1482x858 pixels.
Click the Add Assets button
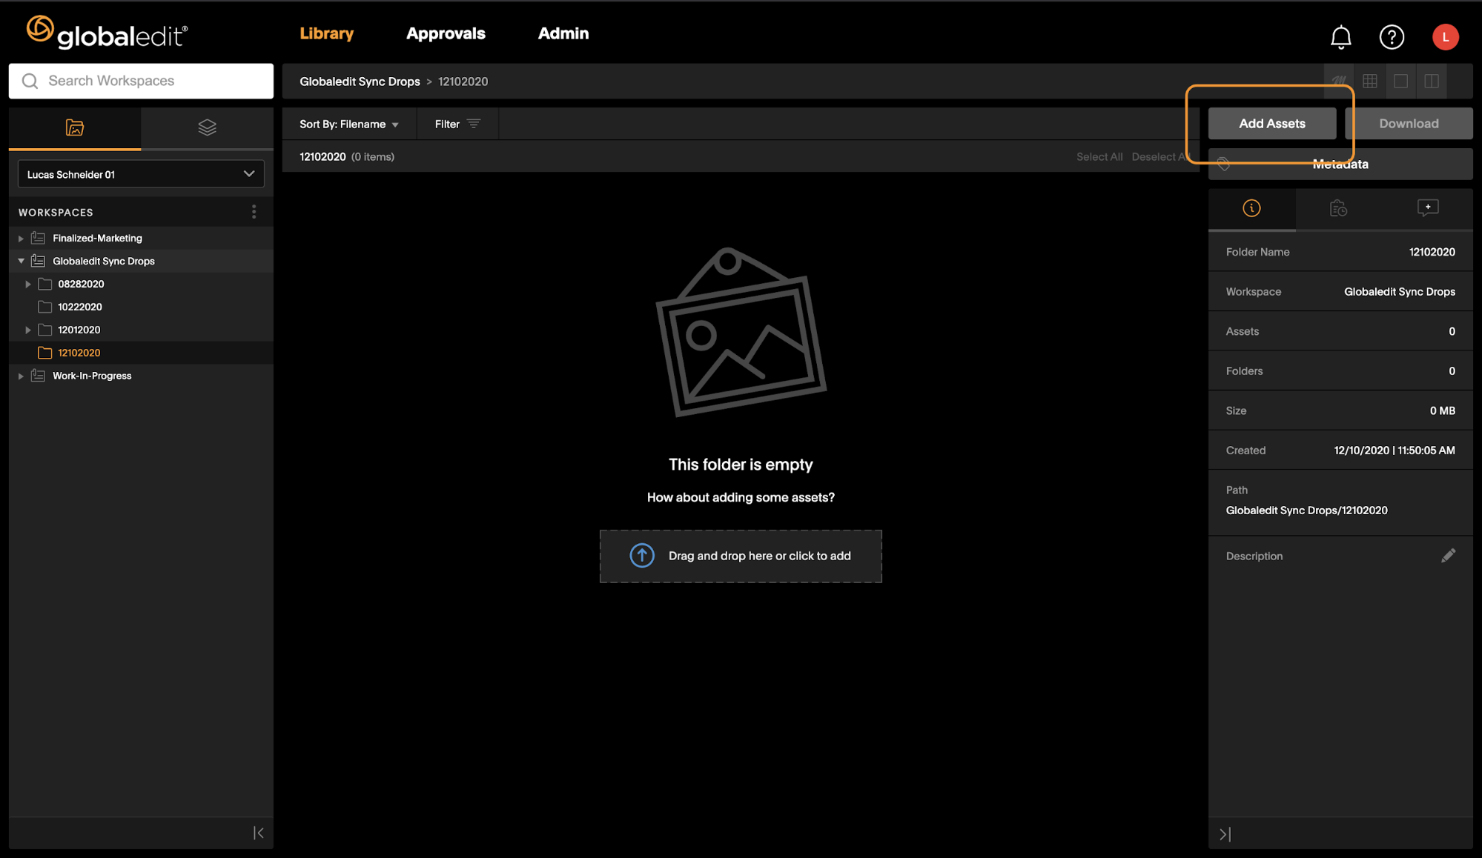click(x=1272, y=124)
